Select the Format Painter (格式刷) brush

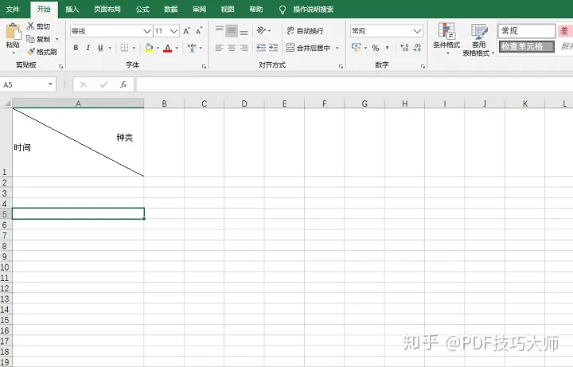(31, 52)
